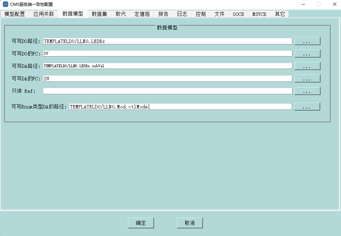Open the MSVCB tab
Screen dimensions: 341x236
coord(259,14)
